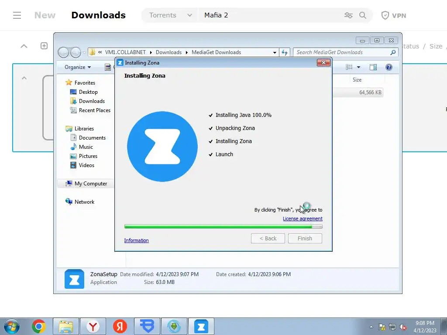Click MediaGet Downloads in the address path

(216, 52)
